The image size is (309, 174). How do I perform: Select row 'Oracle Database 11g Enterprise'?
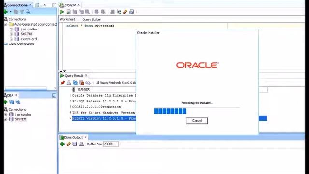[x=104, y=96]
